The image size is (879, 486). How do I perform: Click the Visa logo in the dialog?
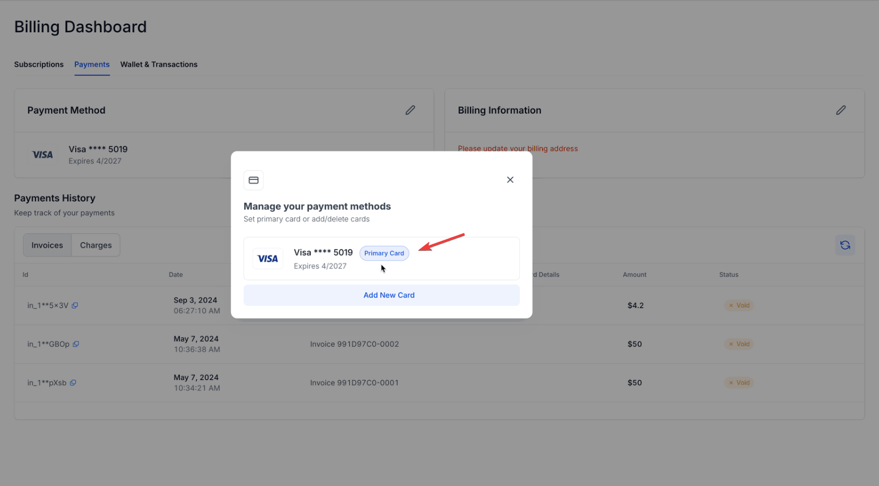[x=268, y=259]
